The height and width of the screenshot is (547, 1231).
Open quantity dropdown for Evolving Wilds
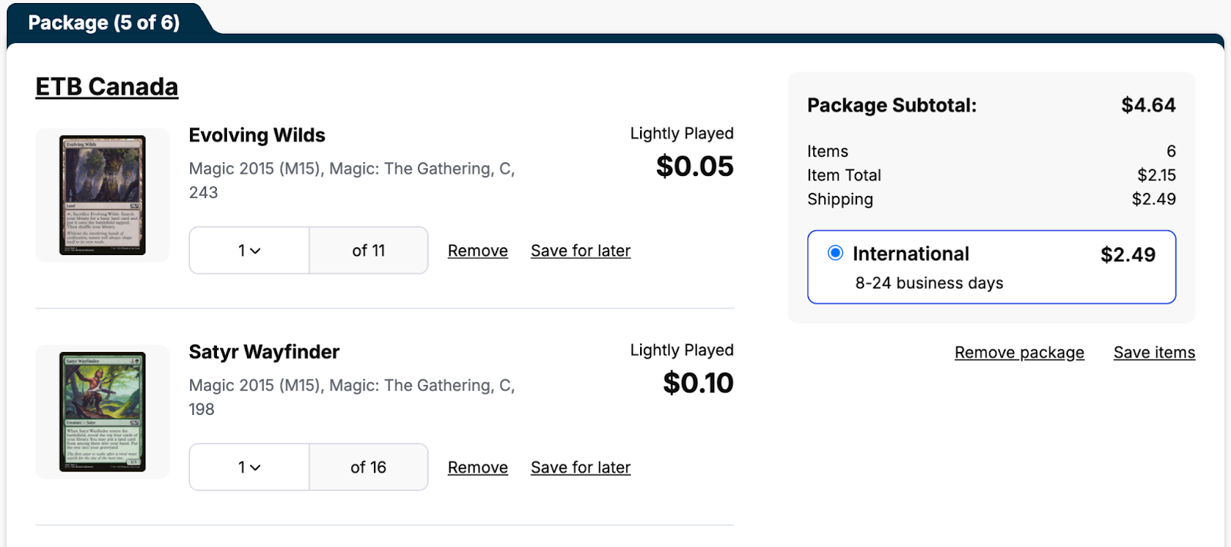(249, 250)
